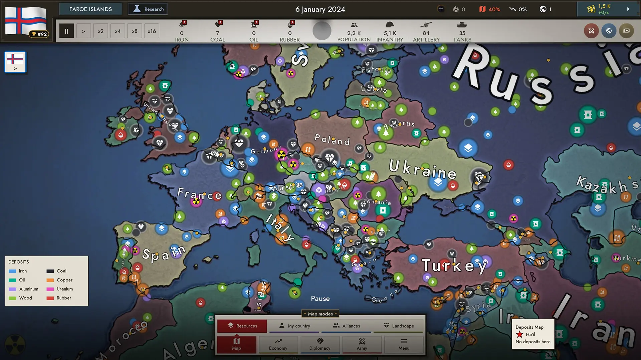The height and width of the screenshot is (360, 641).
Task: Click the world tension globe indicator
Action: click(543, 9)
